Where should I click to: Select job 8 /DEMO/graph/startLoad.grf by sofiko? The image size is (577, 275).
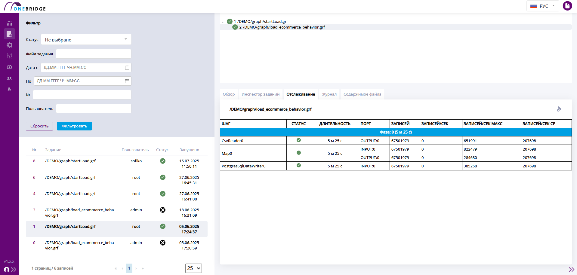coord(117,163)
